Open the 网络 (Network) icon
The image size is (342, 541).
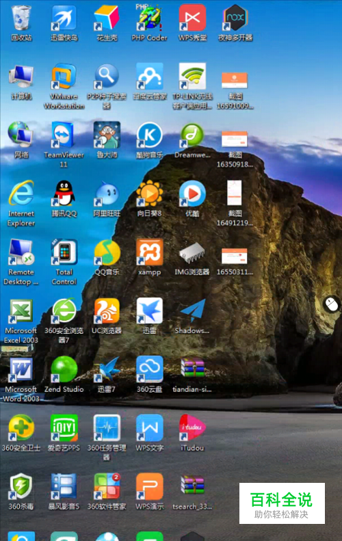[x=21, y=135]
